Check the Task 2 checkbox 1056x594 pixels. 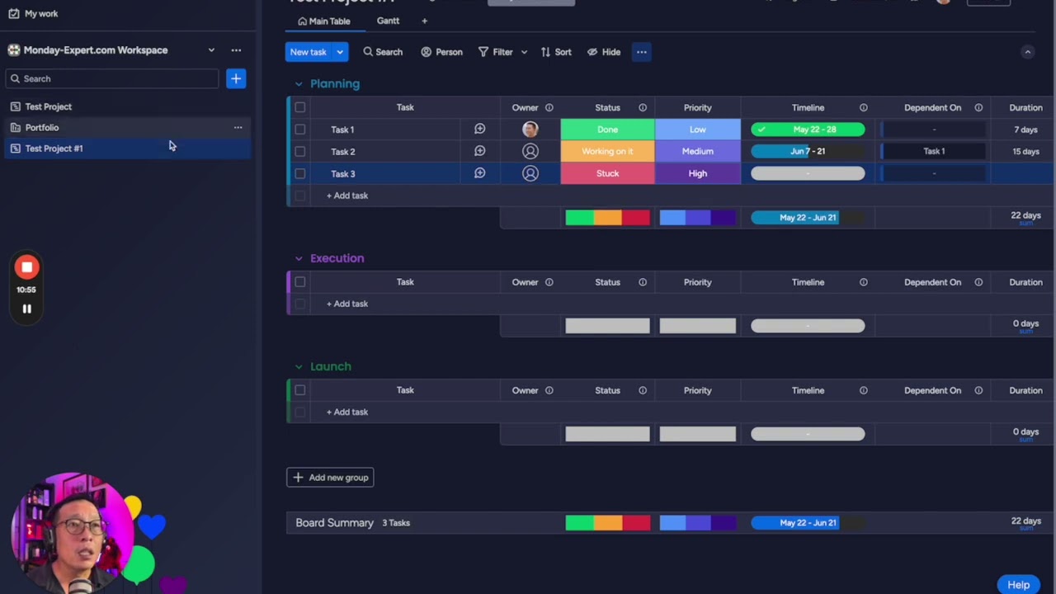(299, 151)
